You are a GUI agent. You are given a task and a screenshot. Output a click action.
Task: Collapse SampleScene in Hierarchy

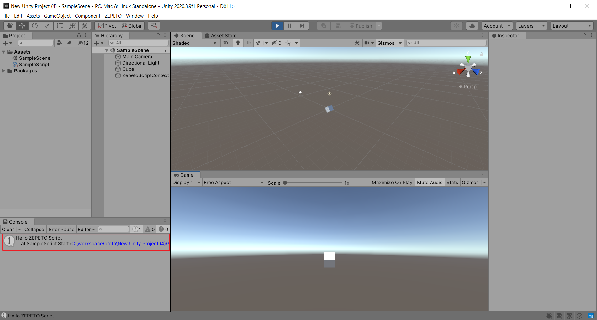coord(107,50)
